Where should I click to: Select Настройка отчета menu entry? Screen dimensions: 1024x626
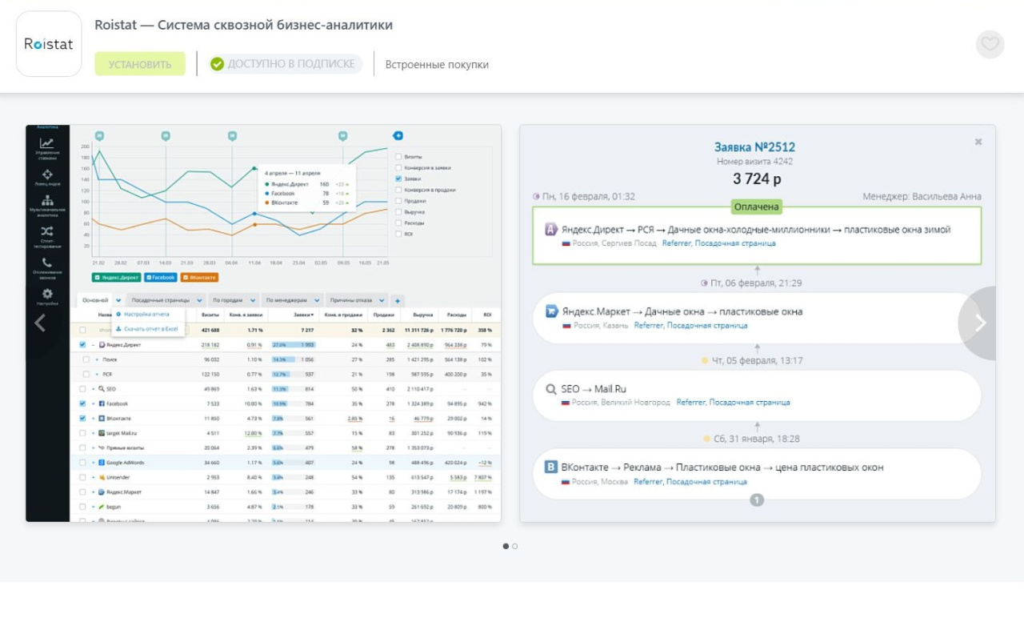pos(145,315)
